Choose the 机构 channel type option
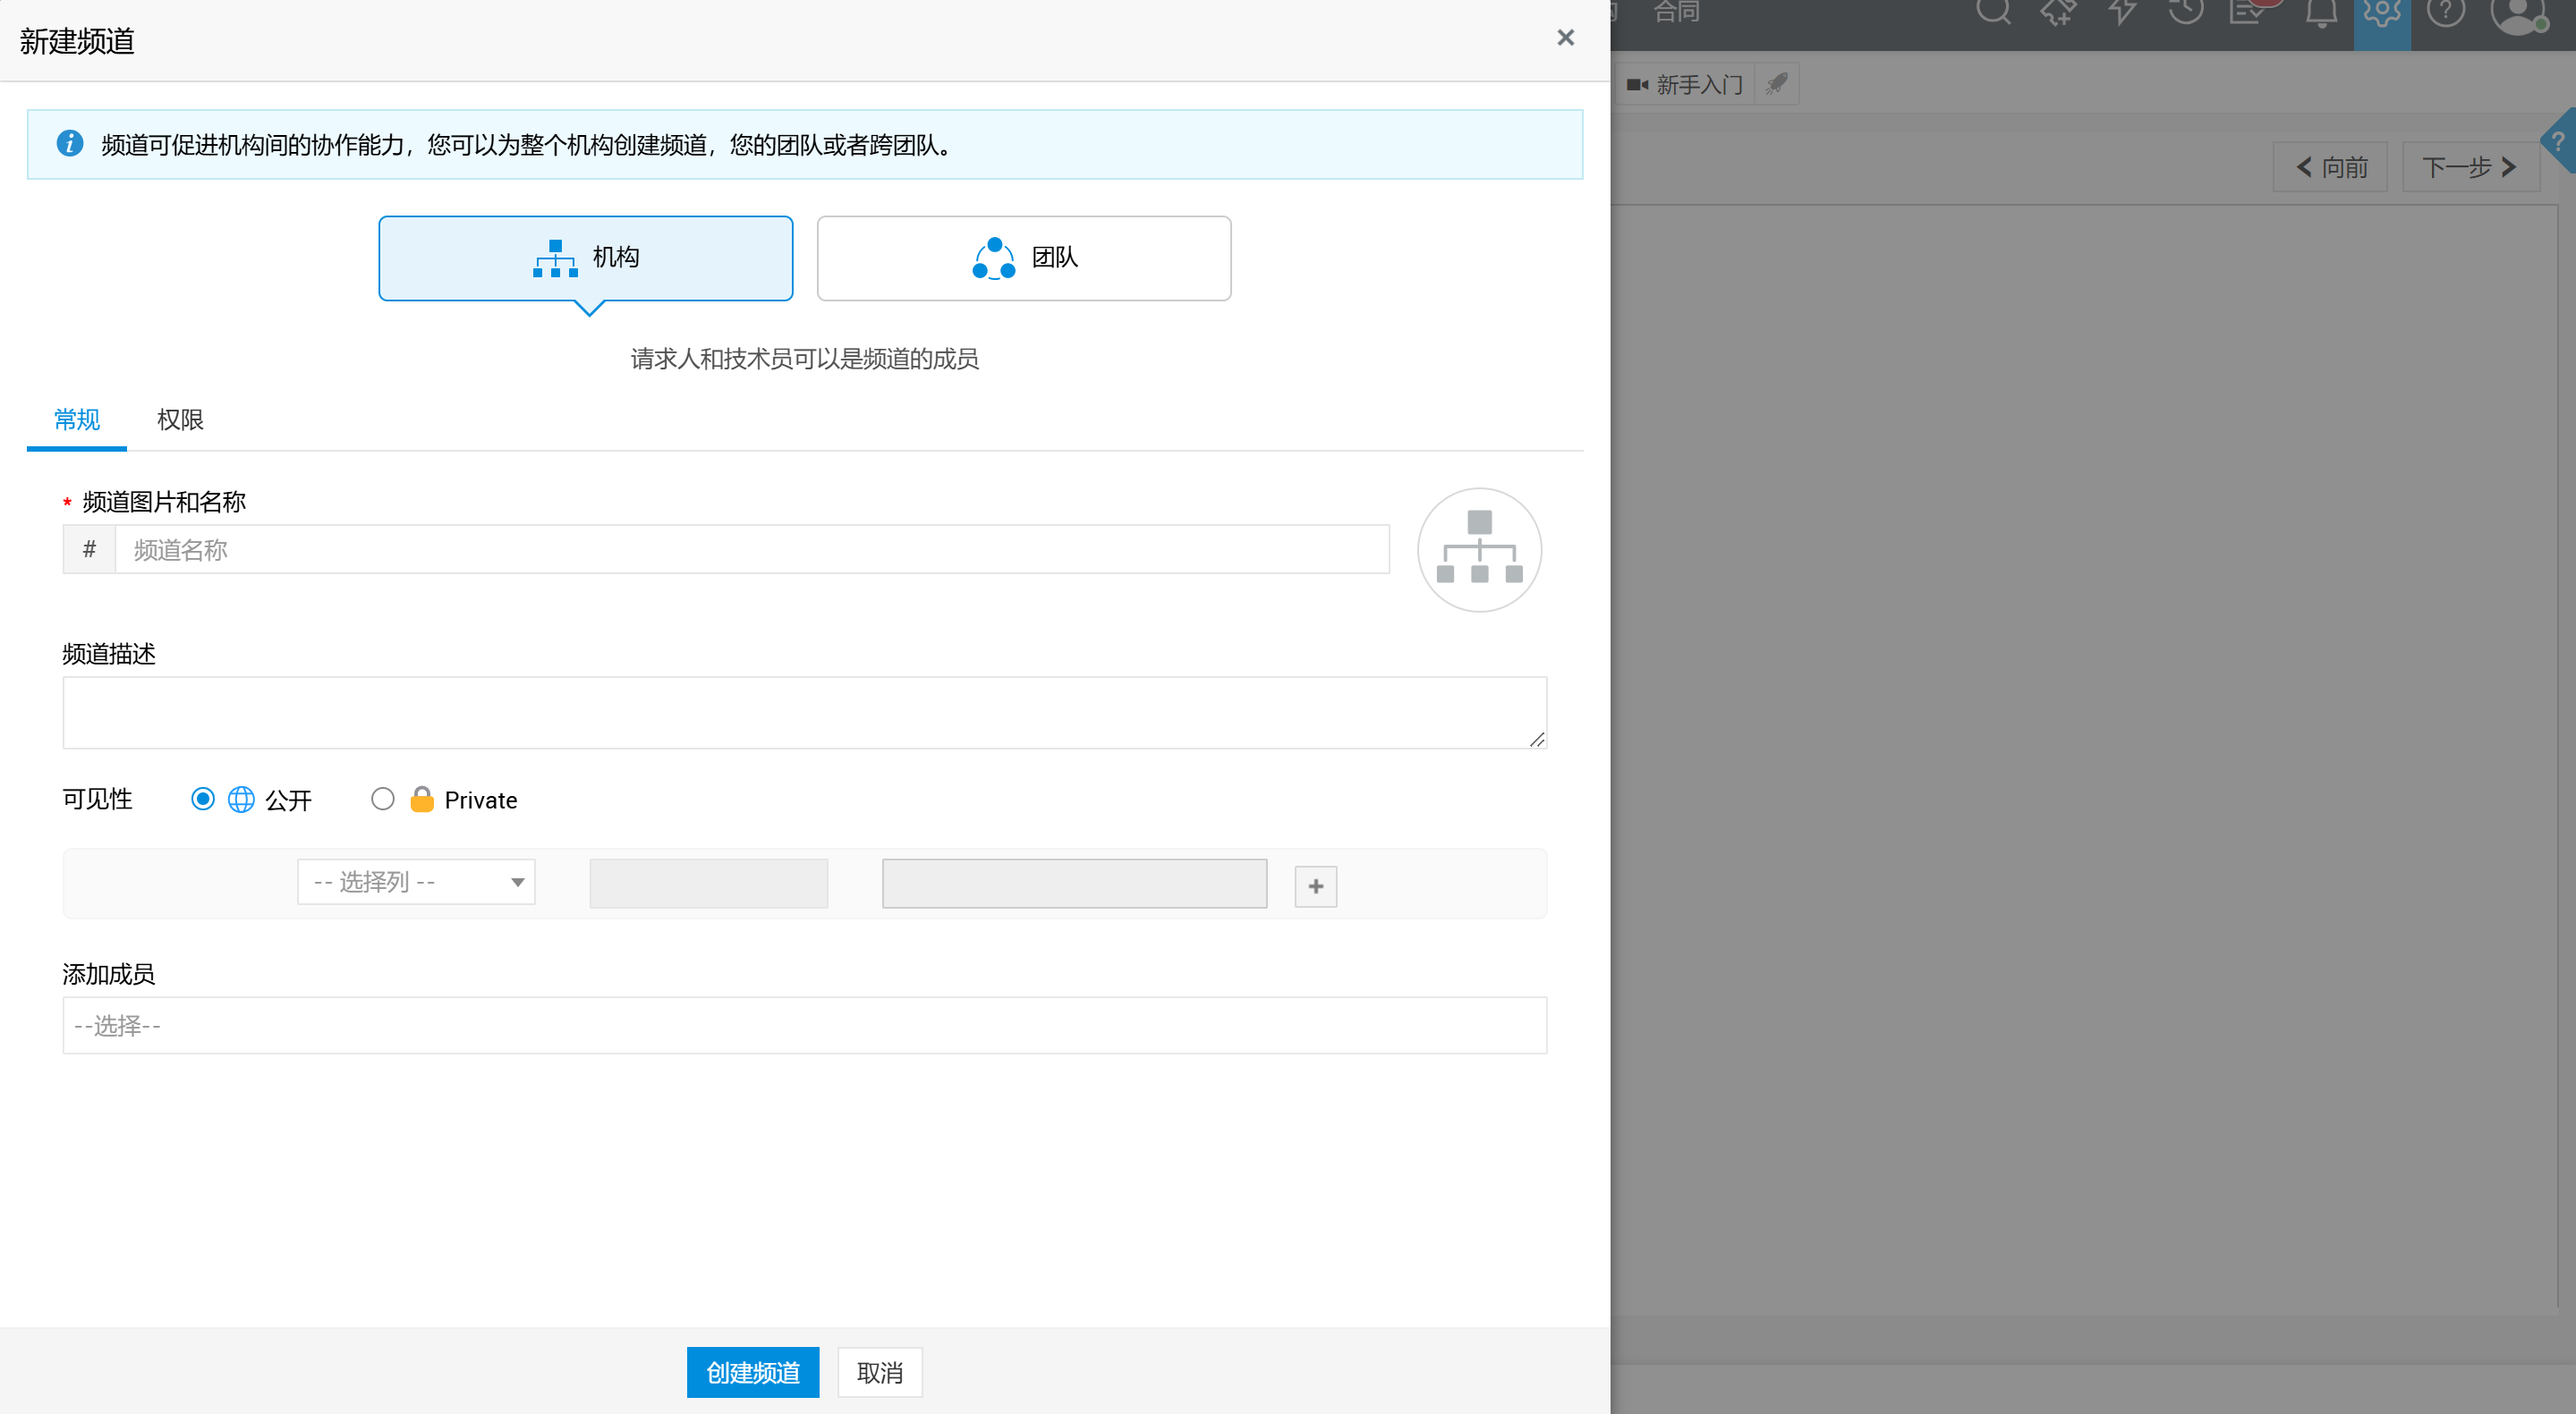Image resolution: width=2576 pixels, height=1414 pixels. [x=586, y=258]
